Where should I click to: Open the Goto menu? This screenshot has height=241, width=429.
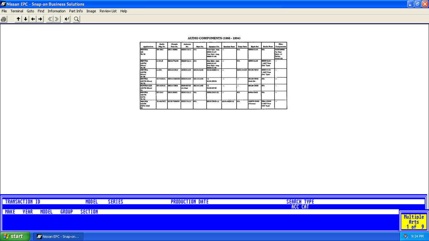point(30,11)
